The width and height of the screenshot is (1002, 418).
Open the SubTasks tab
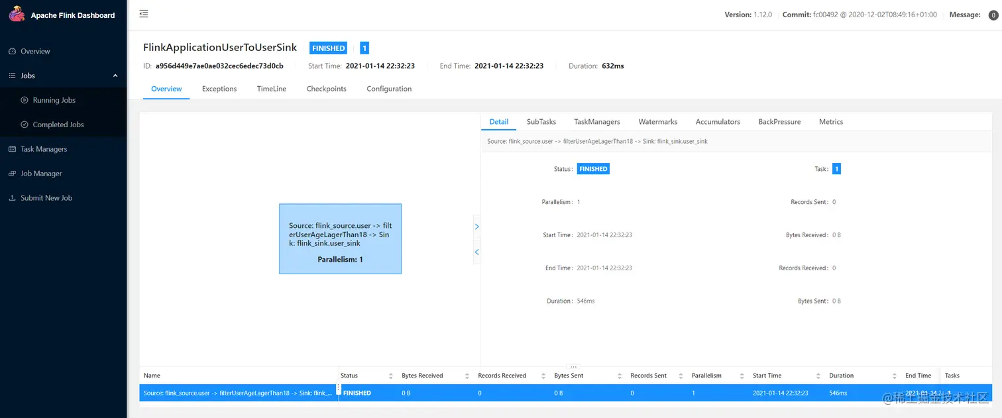[541, 122]
